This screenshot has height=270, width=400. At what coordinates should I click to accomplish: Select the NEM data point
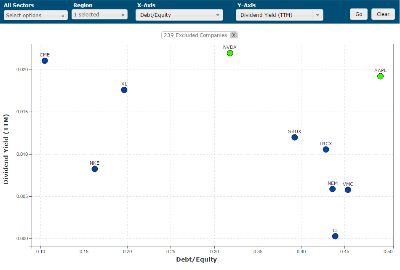click(332, 189)
